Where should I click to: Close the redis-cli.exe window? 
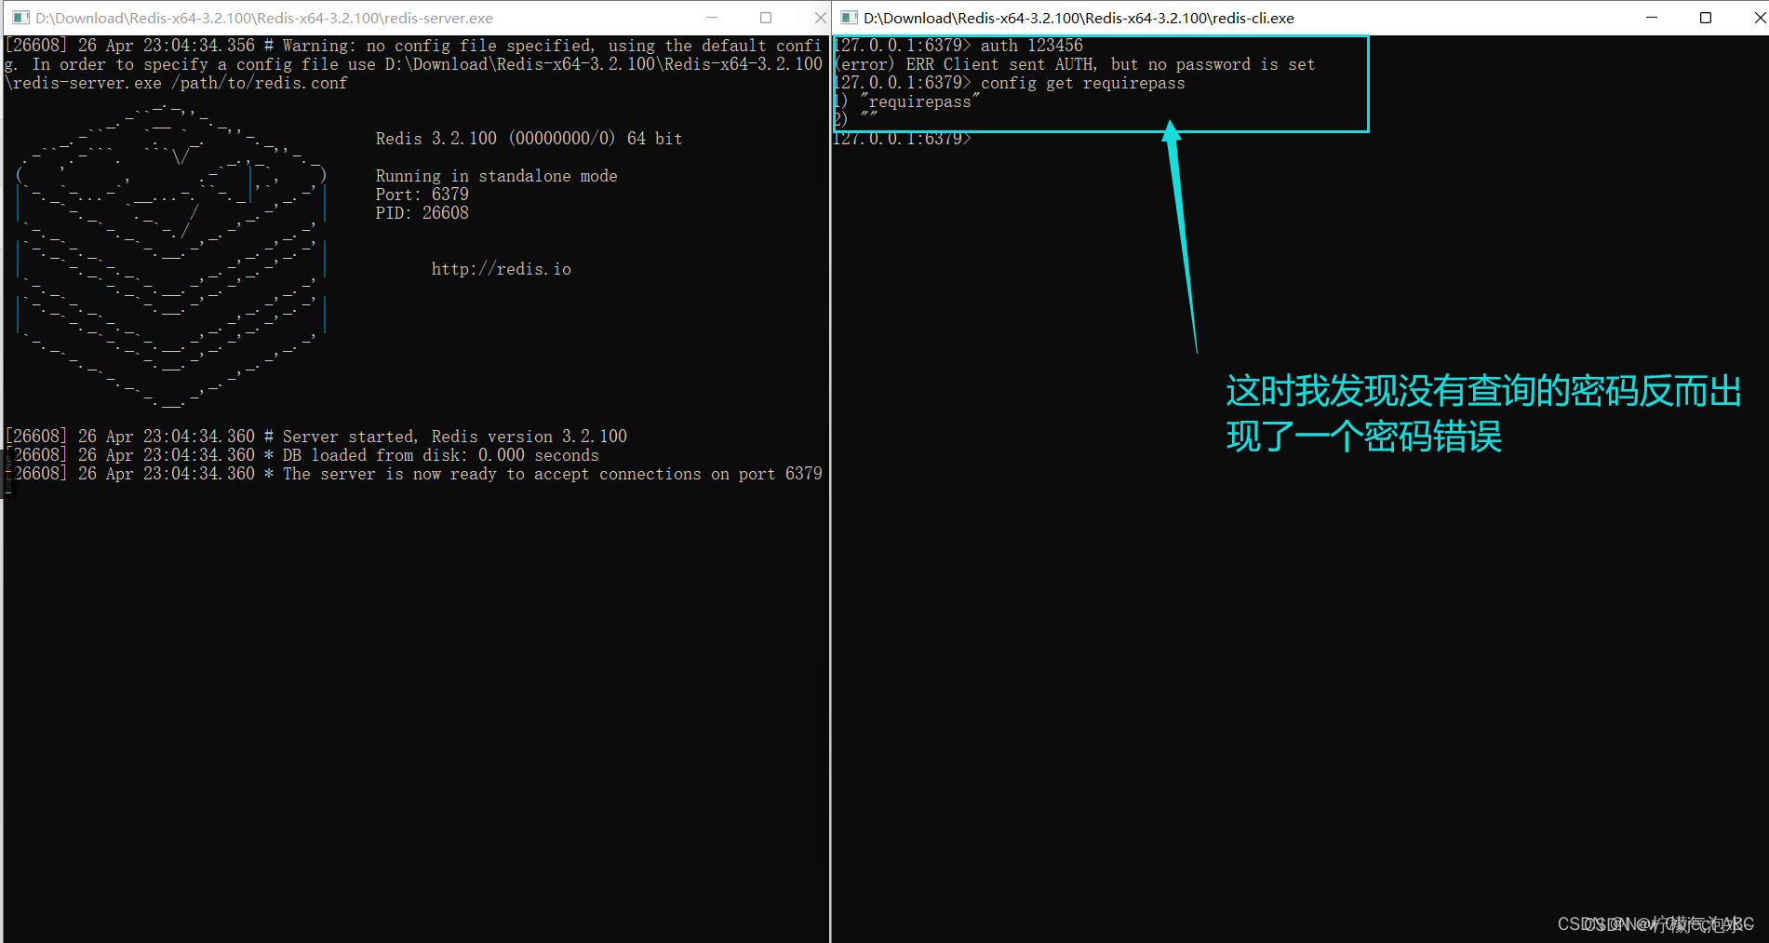(x=1758, y=18)
